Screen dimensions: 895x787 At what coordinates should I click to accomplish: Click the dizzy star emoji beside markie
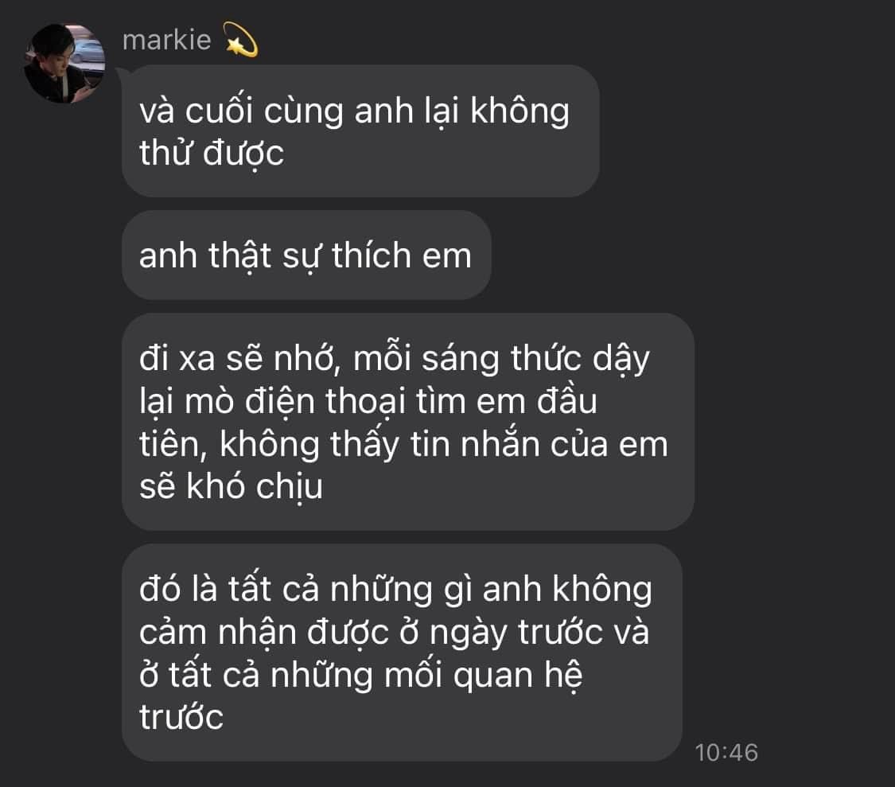[240, 40]
